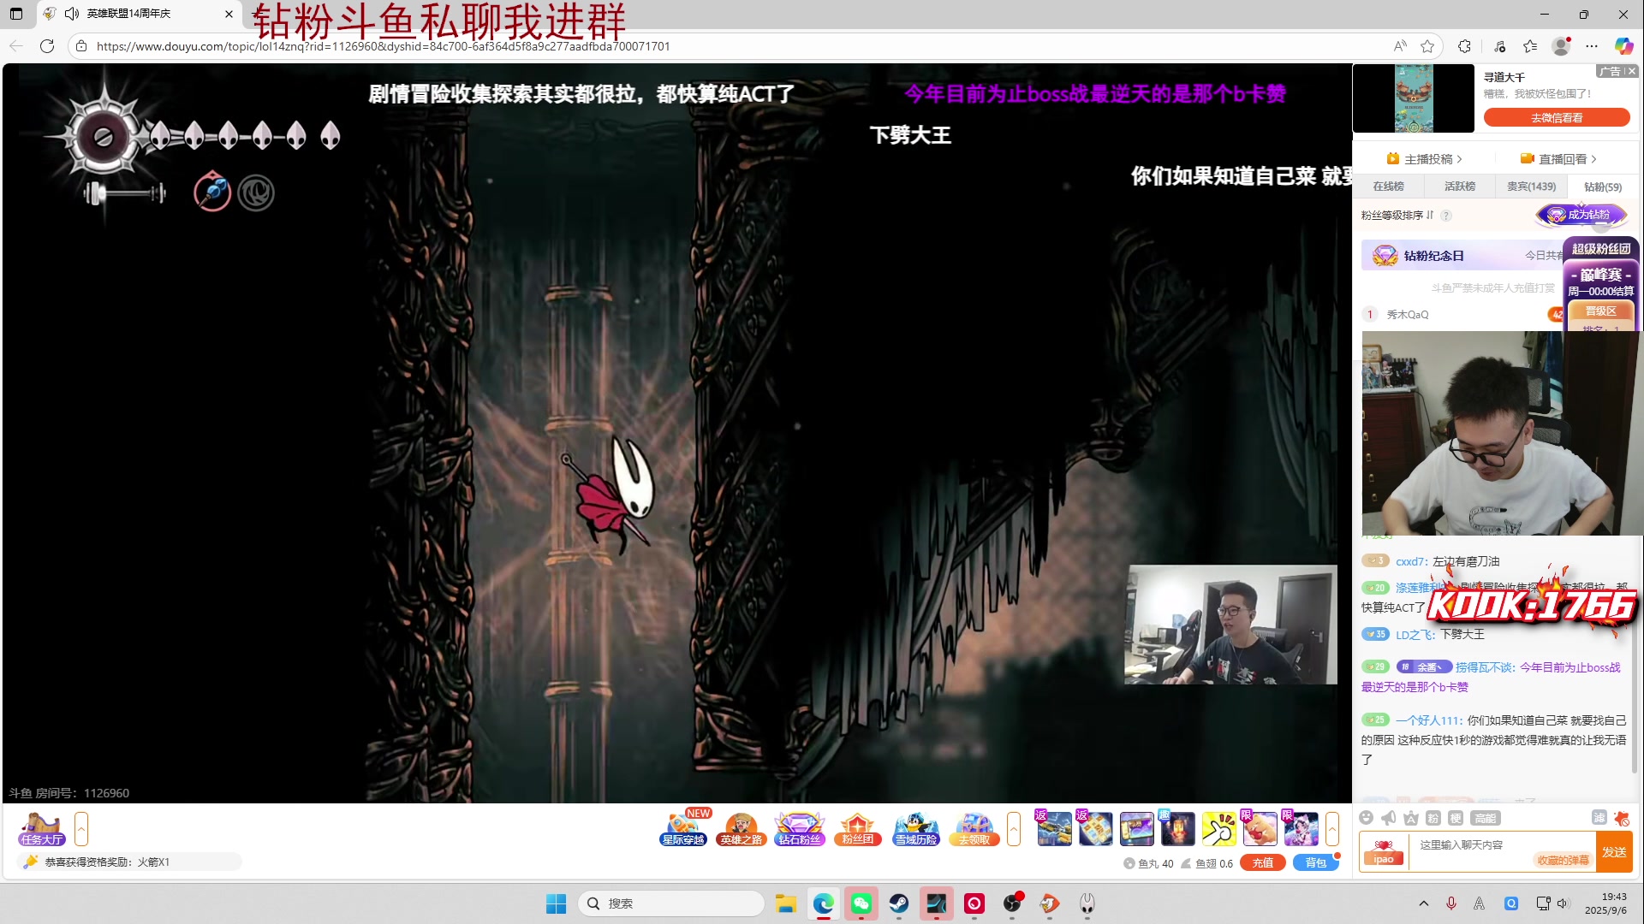Click the 梗 meme chat icon

coord(1456,818)
